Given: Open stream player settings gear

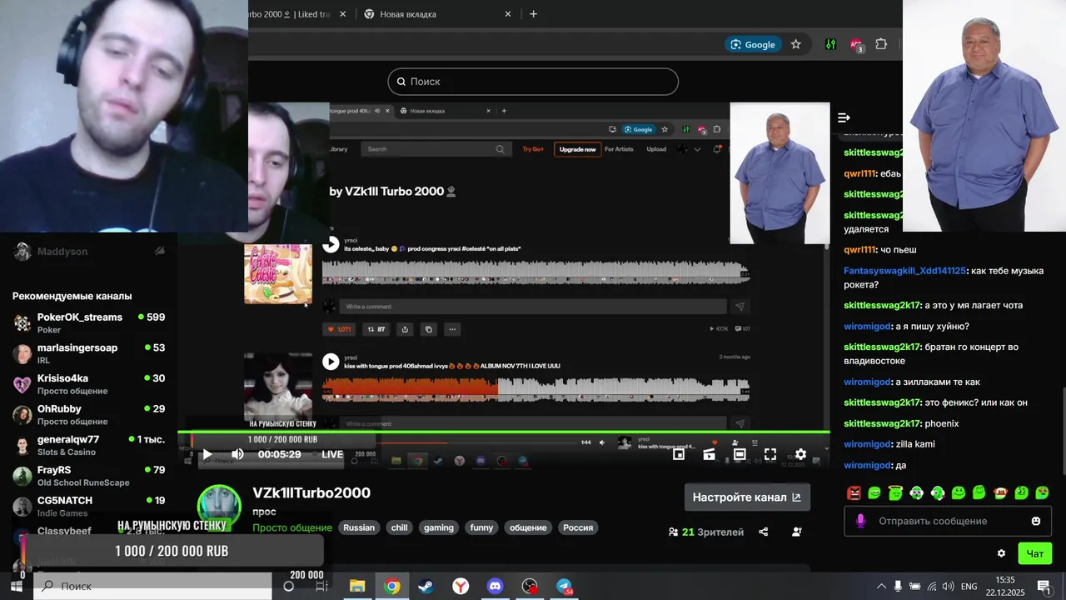Looking at the screenshot, I should click(800, 454).
